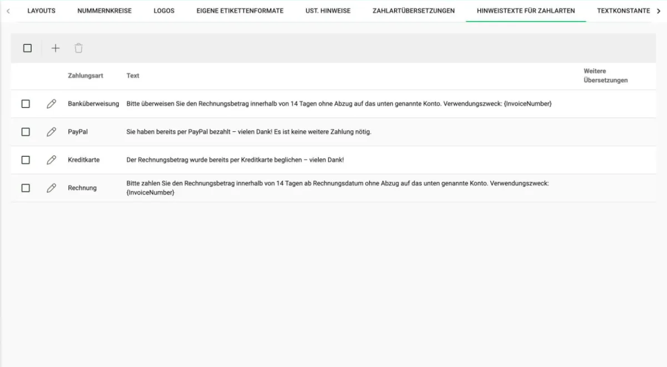Viewport: 667px width, 367px height.
Task: Open the Nummernkreise tab
Action: [104, 11]
